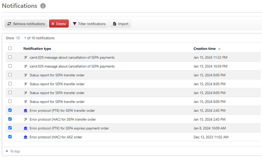Screen dimensions: 262x157
Task: Click the bank icon on SEPA express payment row
Action: point(26,128)
